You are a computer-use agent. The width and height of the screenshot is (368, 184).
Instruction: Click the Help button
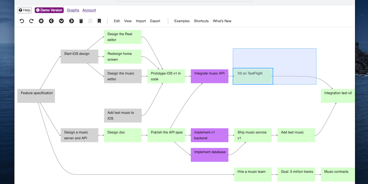(25, 10)
